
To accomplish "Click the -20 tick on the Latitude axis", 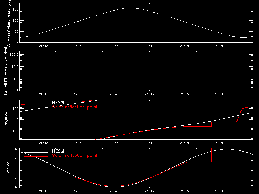I will (15, 178).
